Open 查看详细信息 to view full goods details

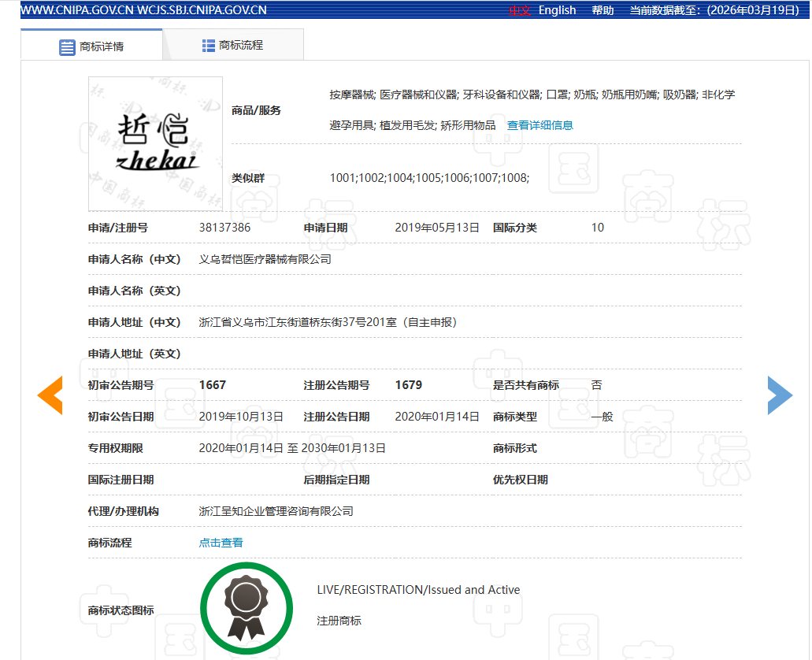pos(539,124)
